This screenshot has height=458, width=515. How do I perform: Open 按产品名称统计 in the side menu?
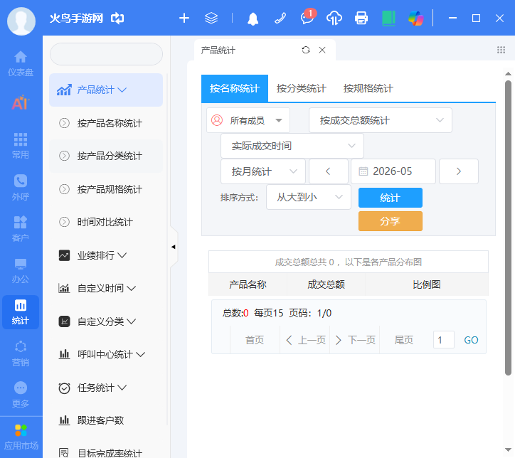pyautogui.click(x=106, y=123)
